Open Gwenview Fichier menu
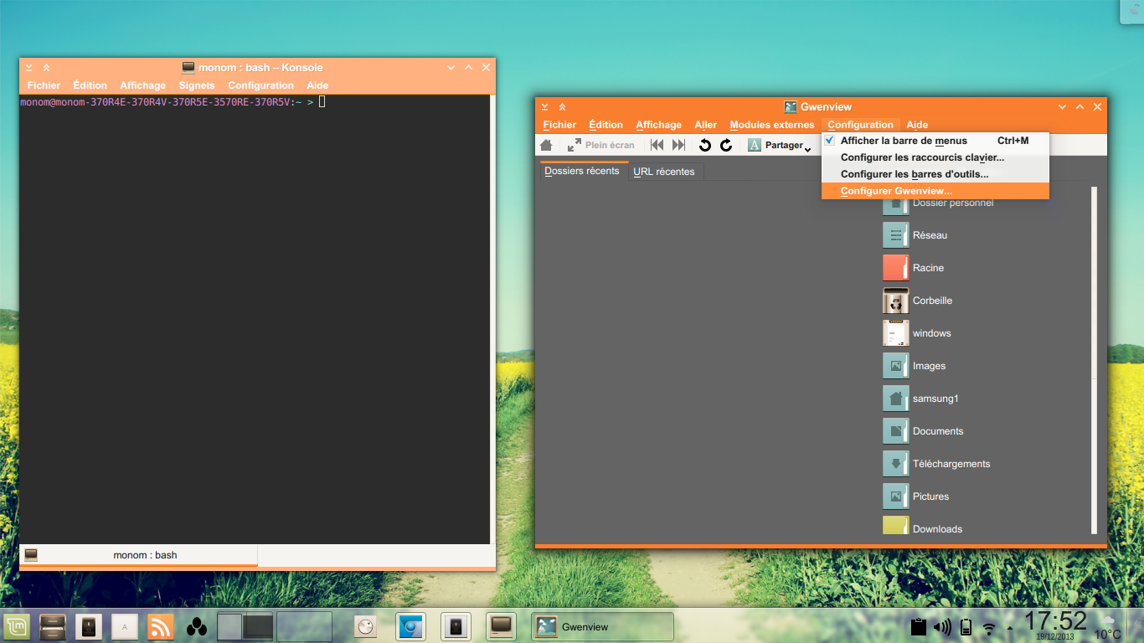Viewport: 1144px width, 643px height. [559, 125]
